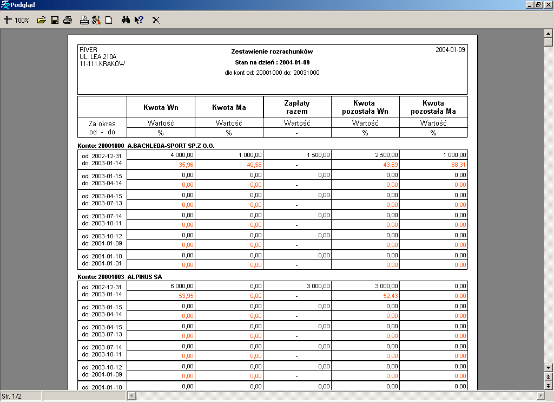Click the value '4 000,00' in Kwota Wn

[182, 155]
